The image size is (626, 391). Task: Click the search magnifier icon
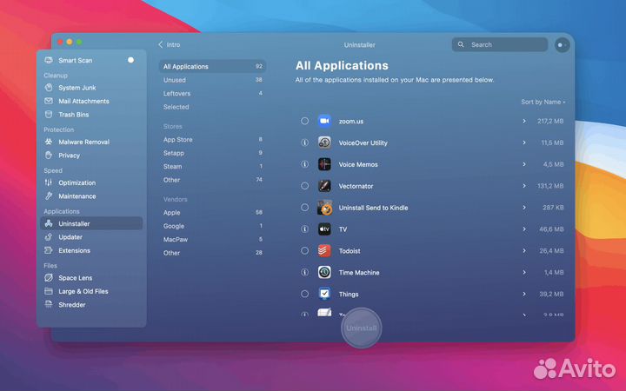tap(461, 44)
